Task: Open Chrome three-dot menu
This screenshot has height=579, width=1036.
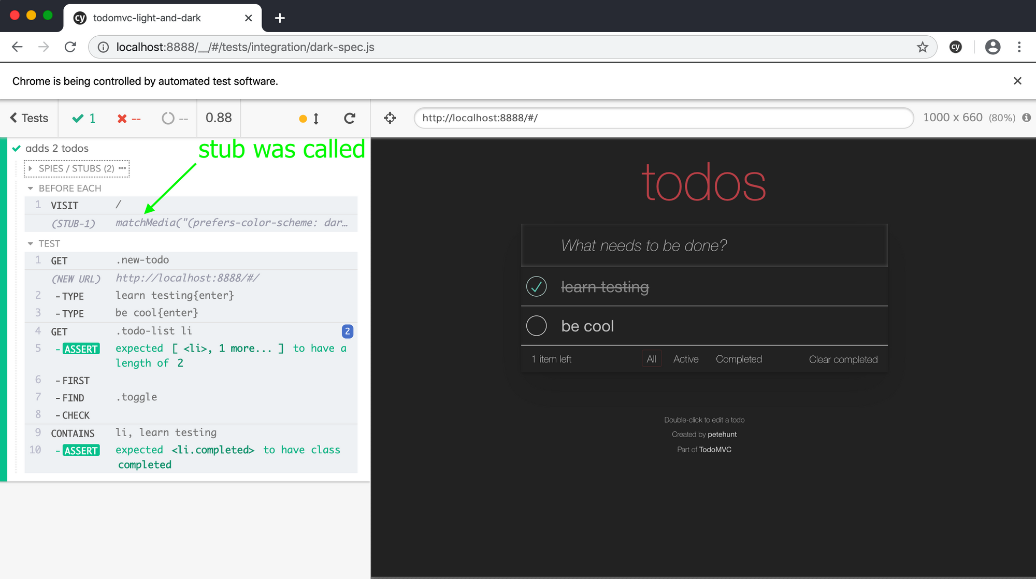Action: tap(1019, 47)
